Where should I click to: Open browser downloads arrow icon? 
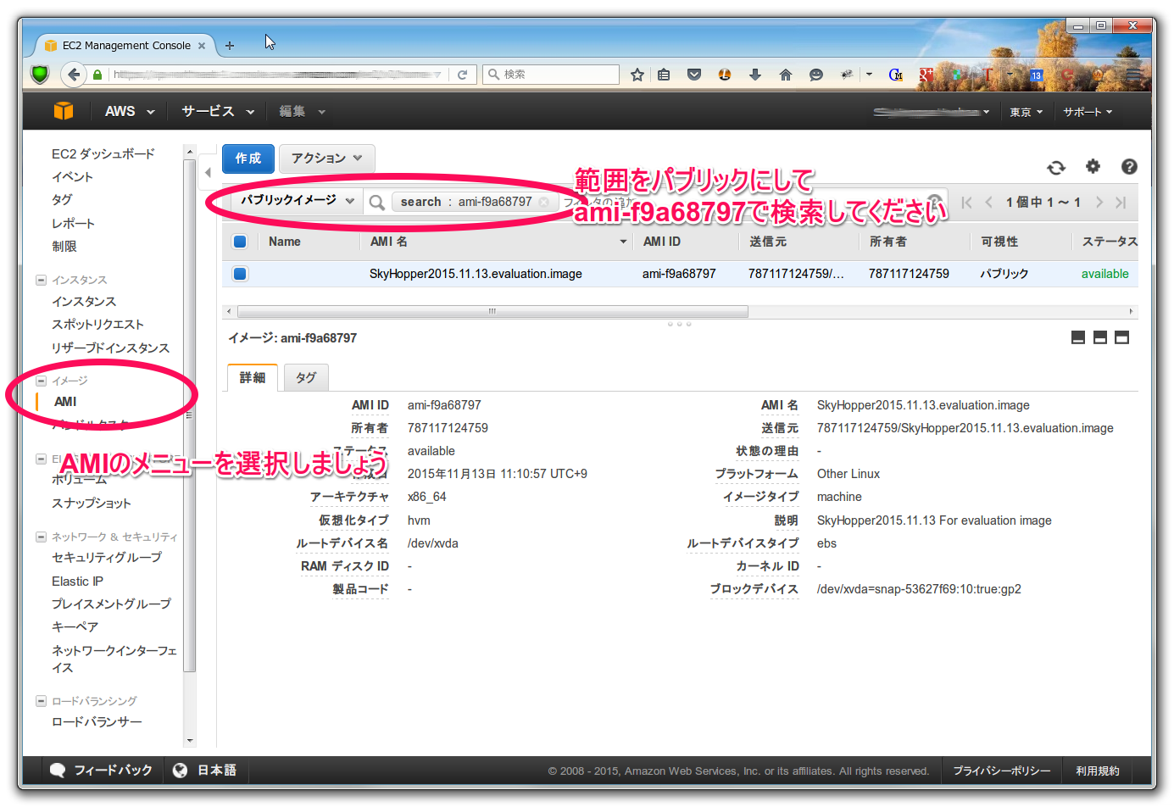click(x=755, y=75)
